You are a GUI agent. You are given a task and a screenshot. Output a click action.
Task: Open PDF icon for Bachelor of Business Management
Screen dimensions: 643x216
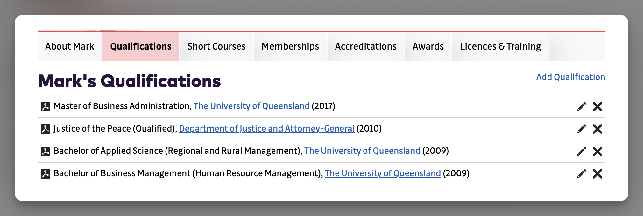[x=46, y=174]
